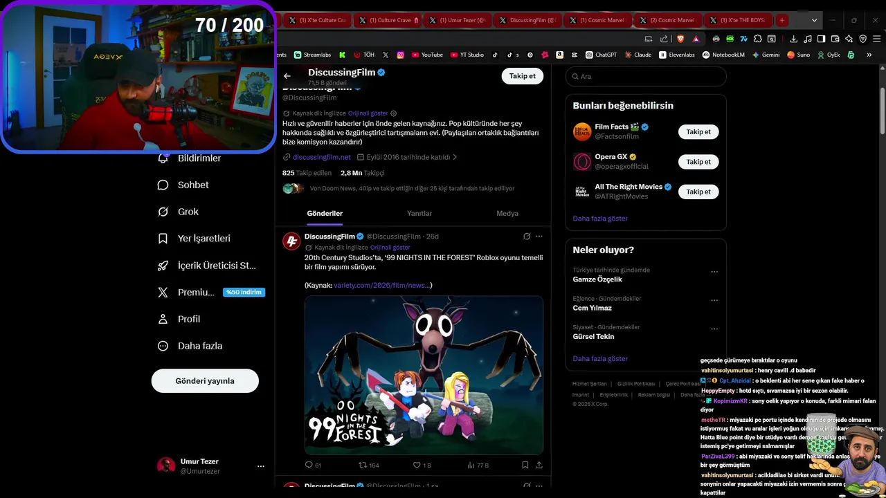Image resolution: width=886 pixels, height=498 pixels.
Task: Open Yer İşaretleri bookmark icon
Action: point(163,239)
